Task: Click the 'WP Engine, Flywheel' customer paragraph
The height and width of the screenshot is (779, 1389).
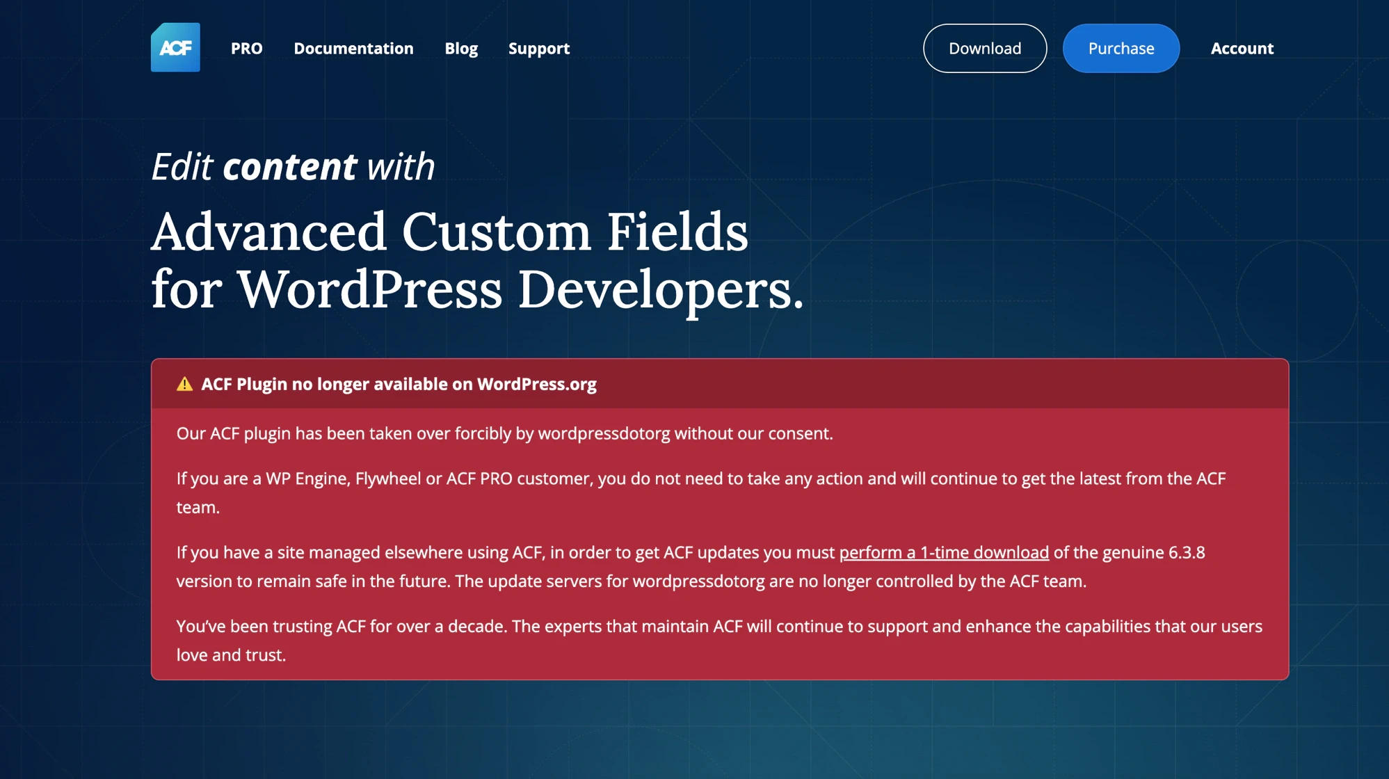Action: 700,479
